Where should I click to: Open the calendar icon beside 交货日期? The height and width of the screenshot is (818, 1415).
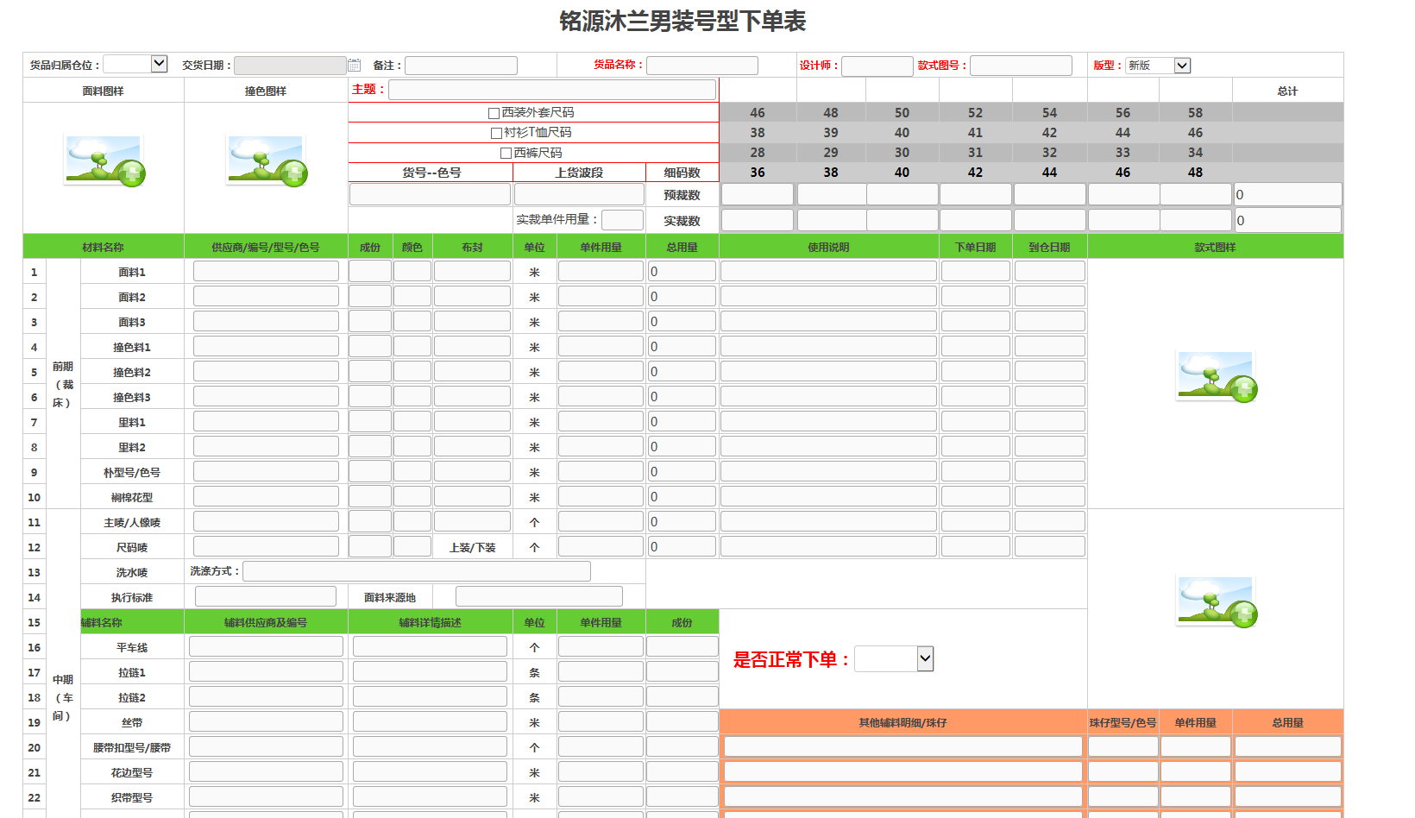pyautogui.click(x=355, y=65)
